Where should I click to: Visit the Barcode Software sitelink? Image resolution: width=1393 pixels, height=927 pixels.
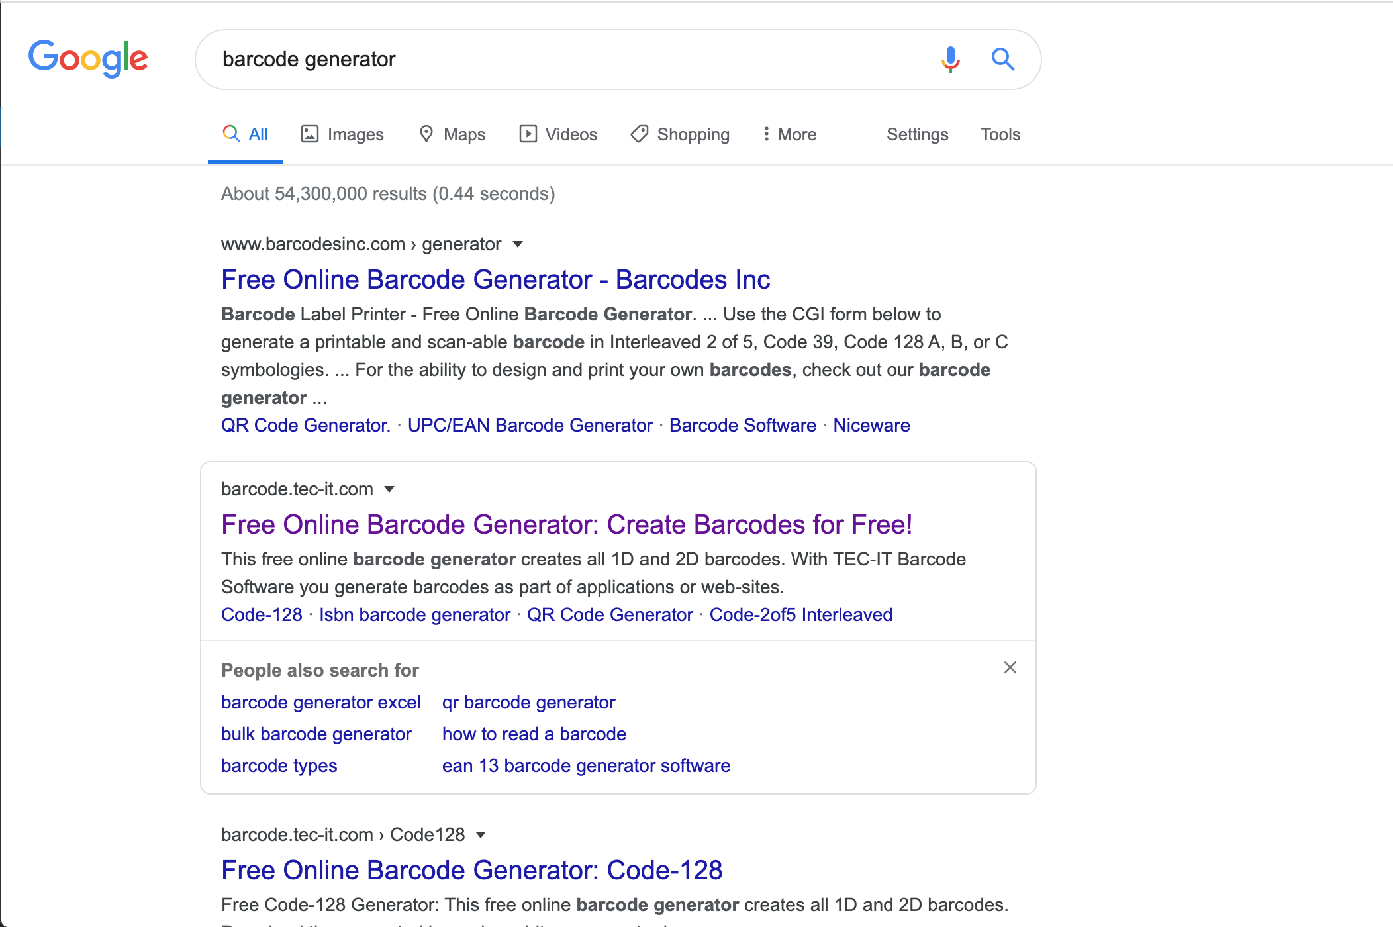(743, 425)
